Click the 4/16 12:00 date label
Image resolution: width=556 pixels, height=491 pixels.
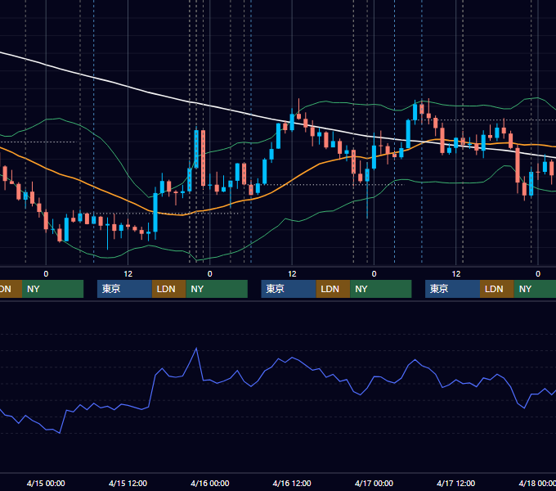pos(292,483)
